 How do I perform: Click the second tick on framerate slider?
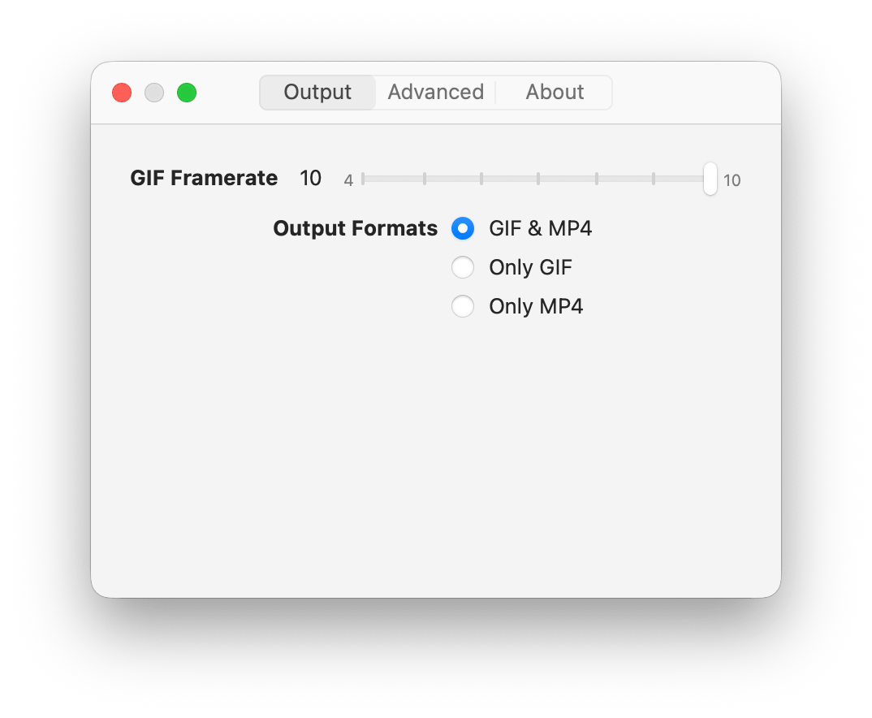point(425,179)
